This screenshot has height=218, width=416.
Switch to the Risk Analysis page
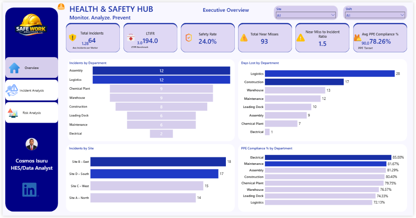(32, 113)
